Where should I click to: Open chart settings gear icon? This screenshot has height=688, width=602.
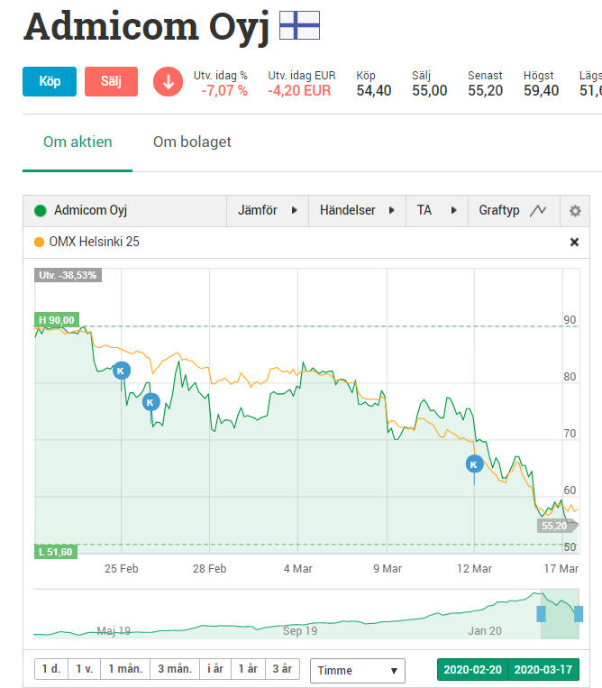pos(575,211)
